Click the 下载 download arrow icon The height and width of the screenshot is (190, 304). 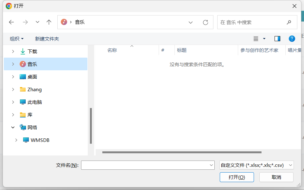point(23,51)
